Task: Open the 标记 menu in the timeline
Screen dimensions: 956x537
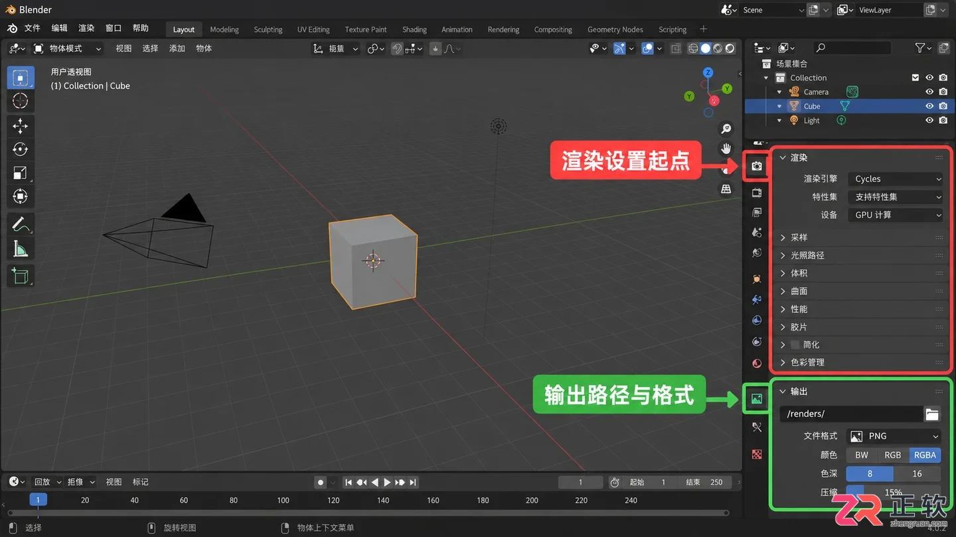Action: [x=141, y=483]
